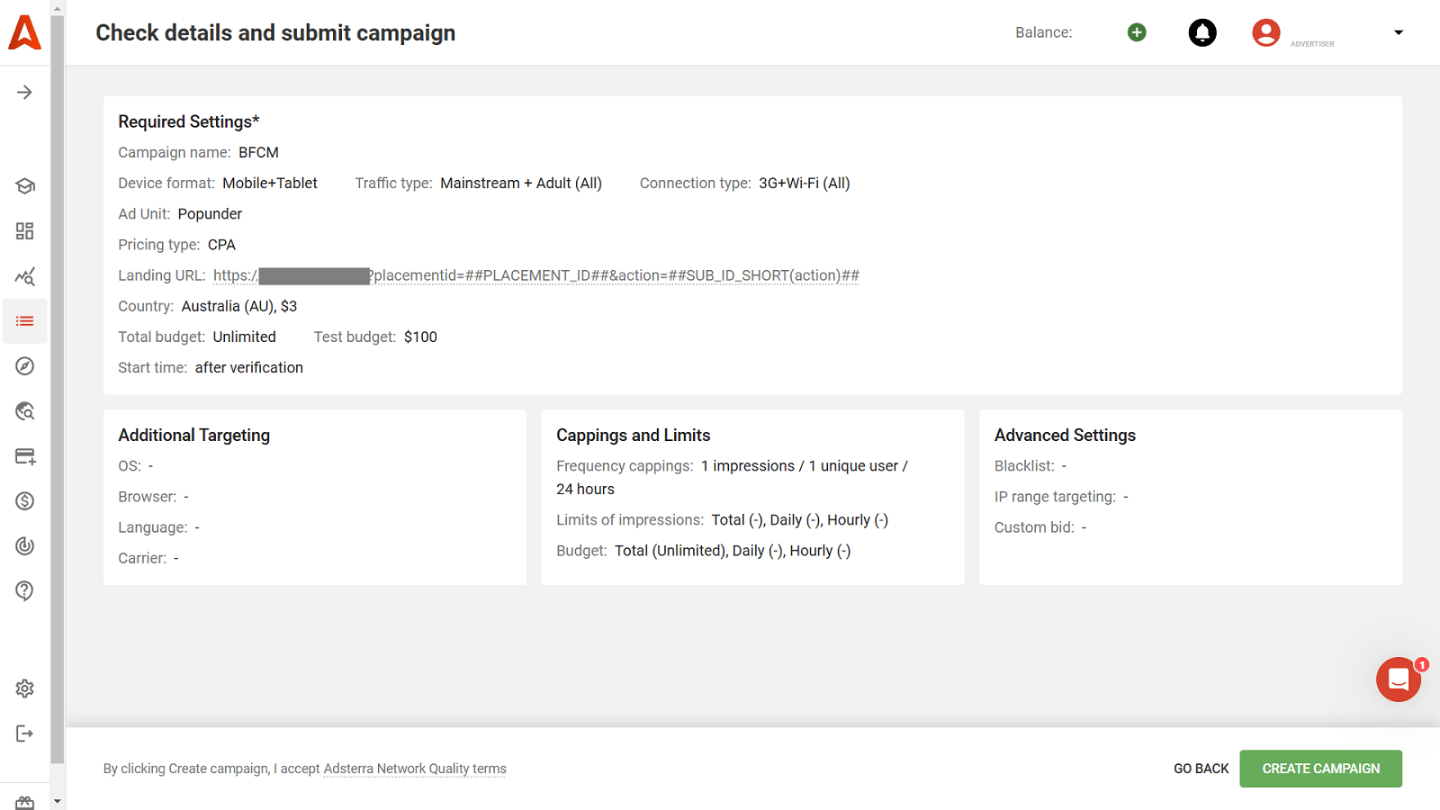Image resolution: width=1440 pixels, height=810 pixels.
Task: Click the Blacklist label
Action: [x=1024, y=466]
